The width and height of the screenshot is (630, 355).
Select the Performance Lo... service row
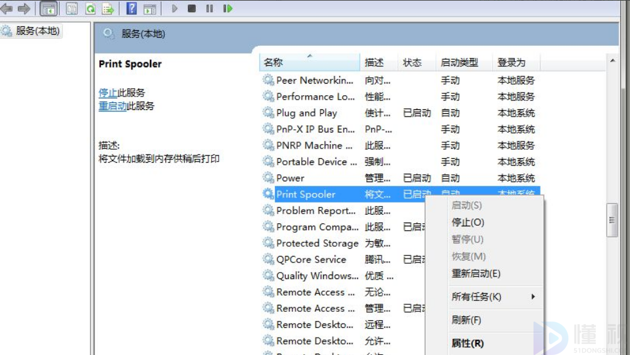click(400, 96)
